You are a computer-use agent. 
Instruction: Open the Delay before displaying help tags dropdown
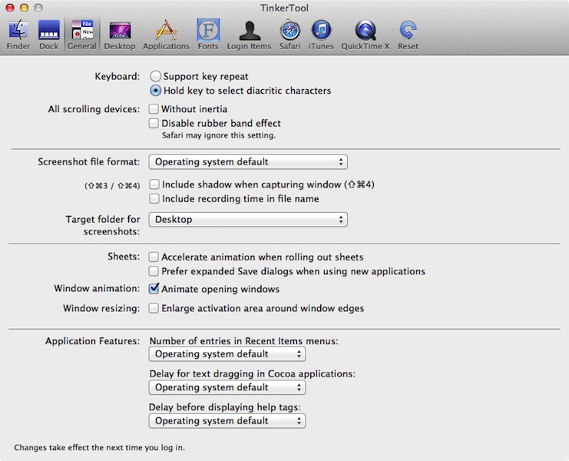227,421
